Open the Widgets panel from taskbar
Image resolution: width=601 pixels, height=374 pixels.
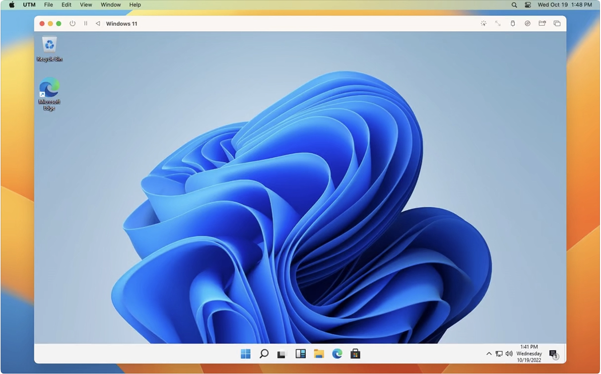(300, 354)
